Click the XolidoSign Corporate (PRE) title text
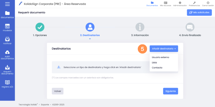Screen dimensions: 215x107 tap(55, 4)
